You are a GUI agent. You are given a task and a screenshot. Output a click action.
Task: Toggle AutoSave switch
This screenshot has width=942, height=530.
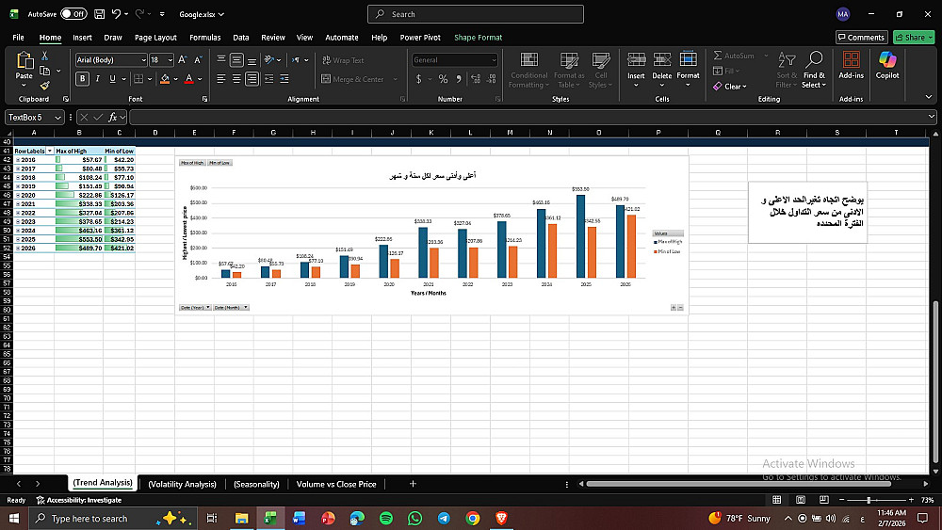pos(73,14)
